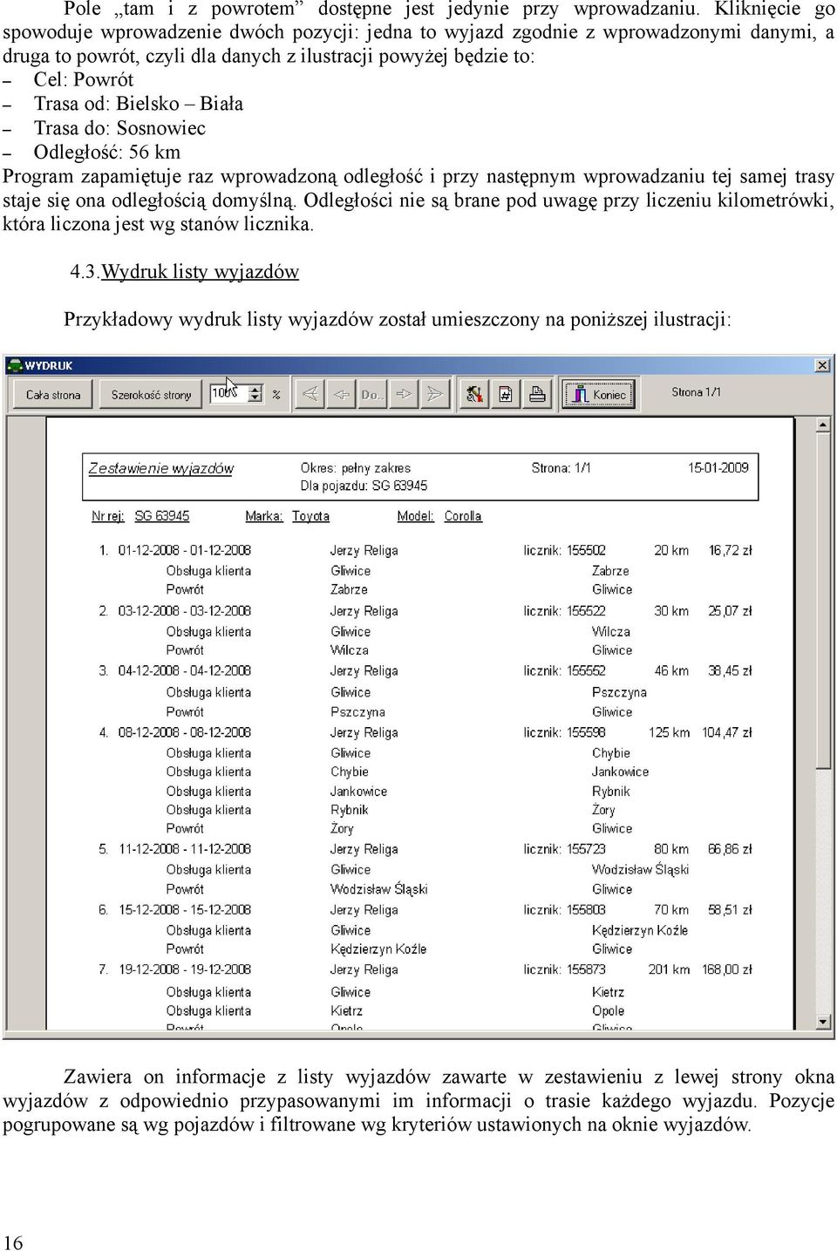
Task: Click 'licznik: 155552' text
Action: 564,671
